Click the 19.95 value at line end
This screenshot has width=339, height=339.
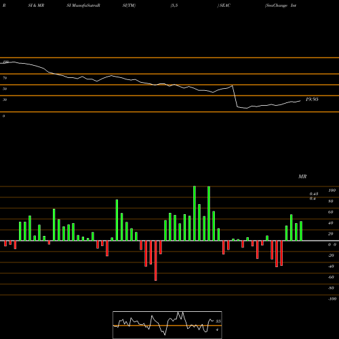pyautogui.click(x=312, y=99)
